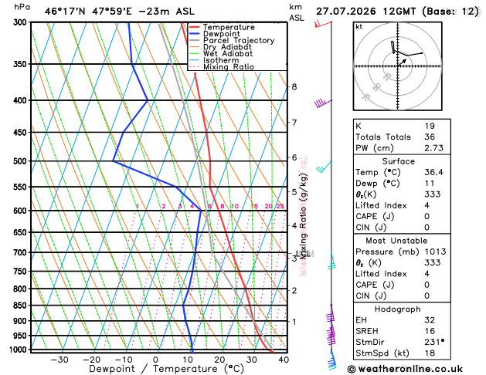
Task: Click the surface Temp value 36.4
Action: (433, 172)
